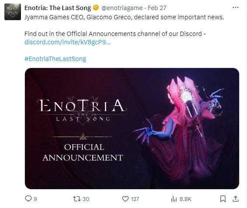Click the 30 reposts count
247x208 pixels.
[86, 199]
